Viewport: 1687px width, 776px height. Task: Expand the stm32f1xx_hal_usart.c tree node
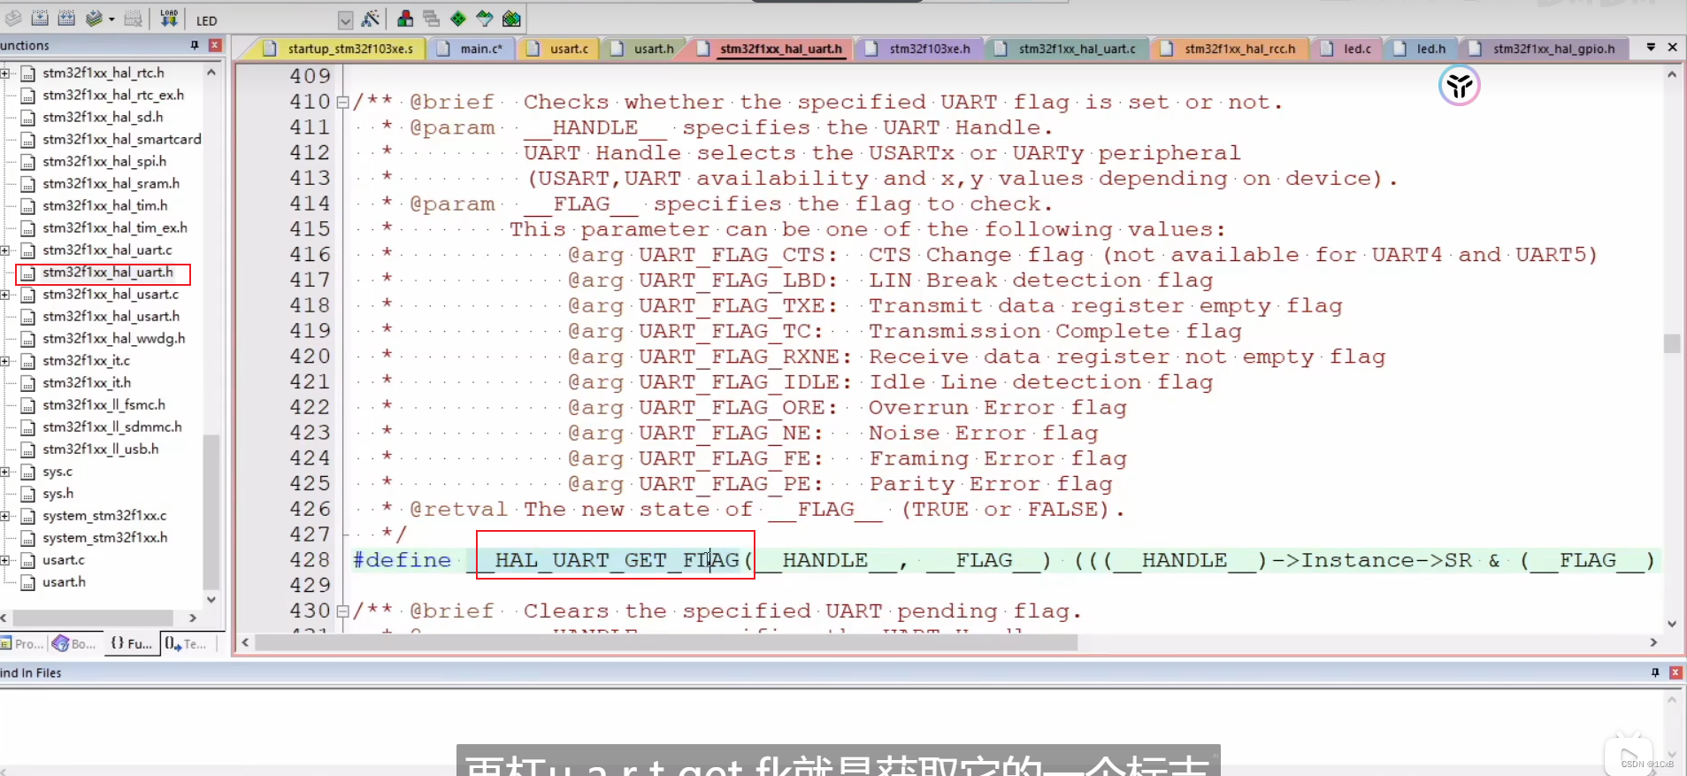[4, 295]
